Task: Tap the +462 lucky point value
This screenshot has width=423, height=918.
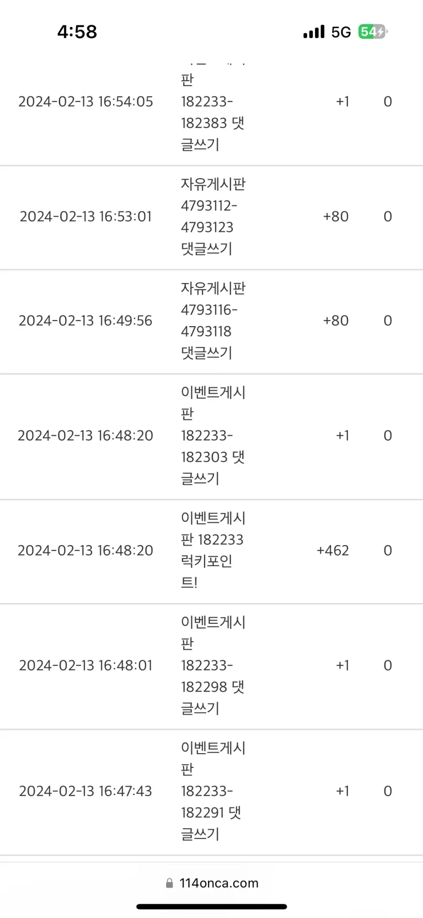Action: coord(333,550)
